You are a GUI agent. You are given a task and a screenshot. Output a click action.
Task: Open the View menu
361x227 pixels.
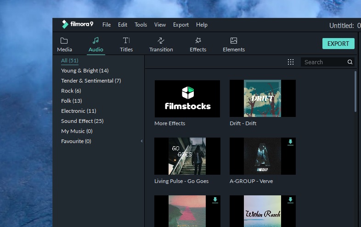[160, 25]
